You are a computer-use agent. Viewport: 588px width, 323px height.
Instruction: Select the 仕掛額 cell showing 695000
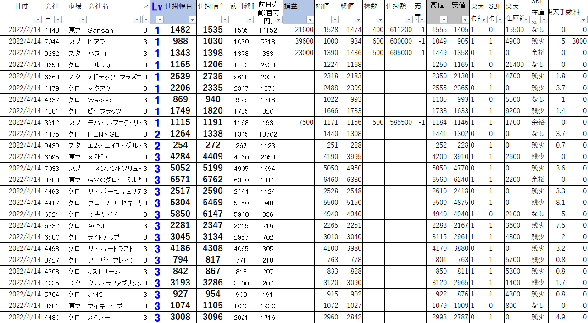(x=399, y=53)
